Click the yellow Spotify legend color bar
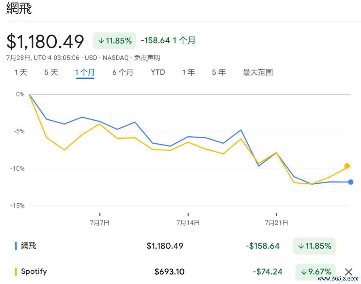361x284 pixels. pos(16,272)
